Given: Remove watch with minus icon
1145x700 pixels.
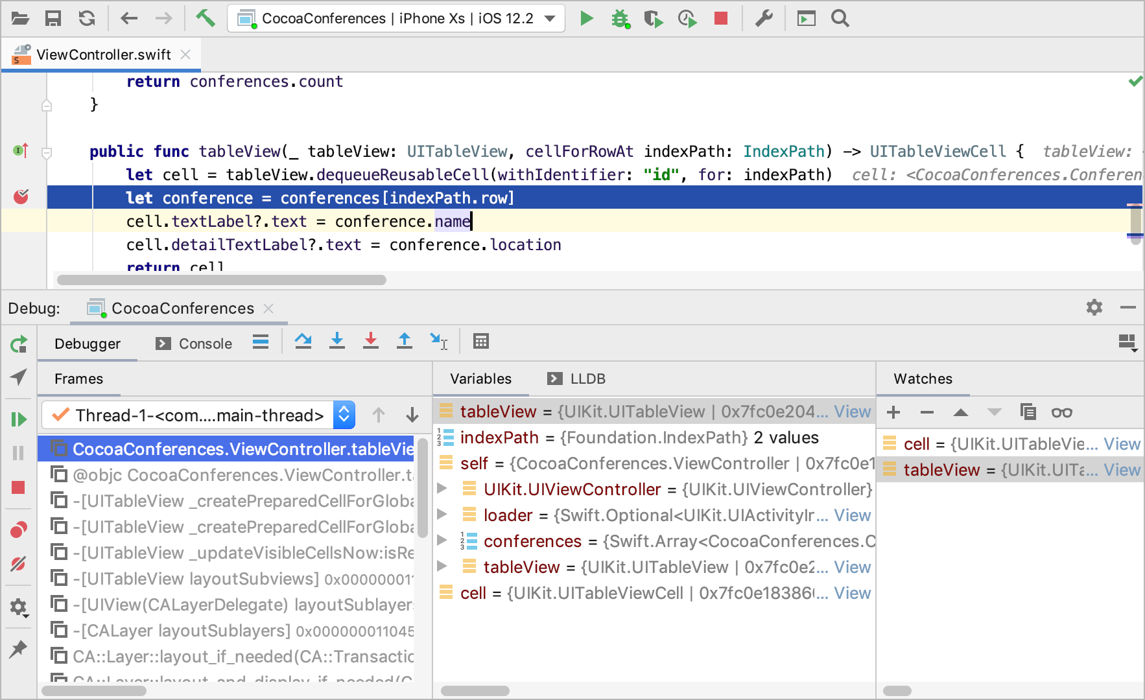Looking at the screenshot, I should pyautogui.click(x=927, y=412).
